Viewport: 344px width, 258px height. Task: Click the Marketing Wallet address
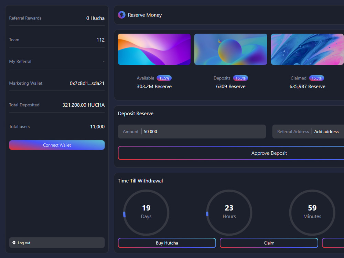point(86,83)
